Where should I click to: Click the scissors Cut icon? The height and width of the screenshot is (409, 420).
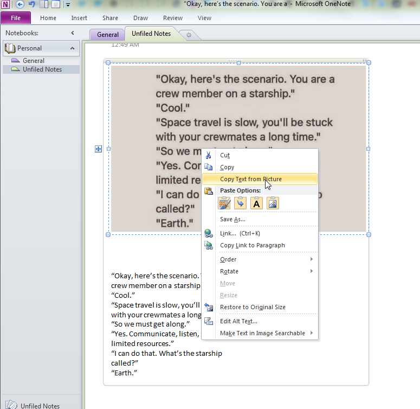(x=209, y=155)
